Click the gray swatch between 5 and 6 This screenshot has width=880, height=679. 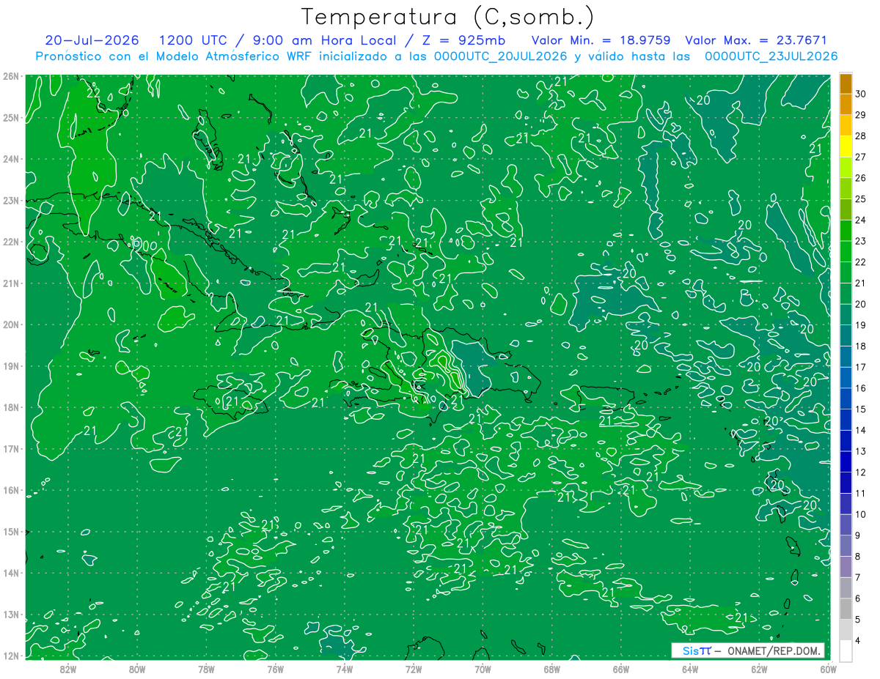pos(846,609)
